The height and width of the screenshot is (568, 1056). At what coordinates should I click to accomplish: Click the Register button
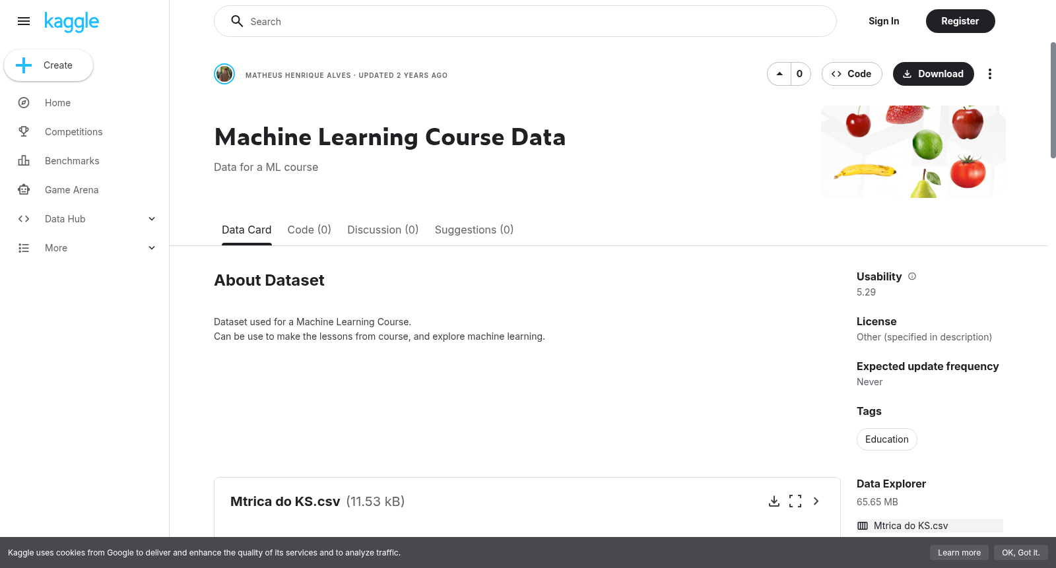pos(960,21)
